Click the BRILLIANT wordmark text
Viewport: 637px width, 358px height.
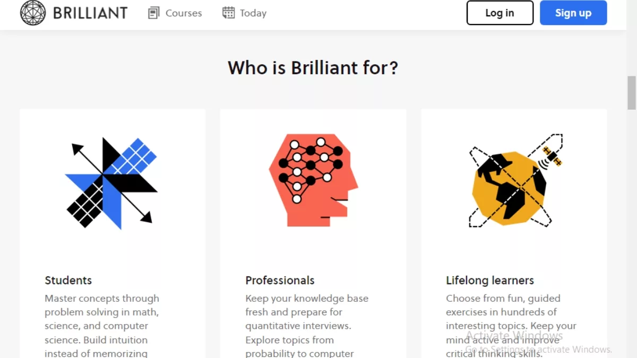(90, 13)
